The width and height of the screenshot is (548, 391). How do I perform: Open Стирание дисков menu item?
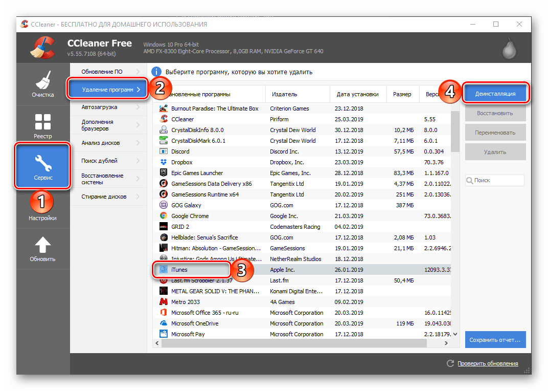tap(104, 197)
